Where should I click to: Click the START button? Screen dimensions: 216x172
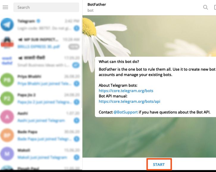coord(159,165)
